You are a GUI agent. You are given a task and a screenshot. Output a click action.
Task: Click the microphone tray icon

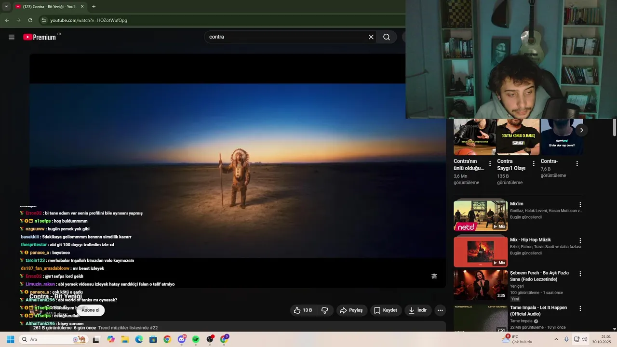(x=566, y=339)
